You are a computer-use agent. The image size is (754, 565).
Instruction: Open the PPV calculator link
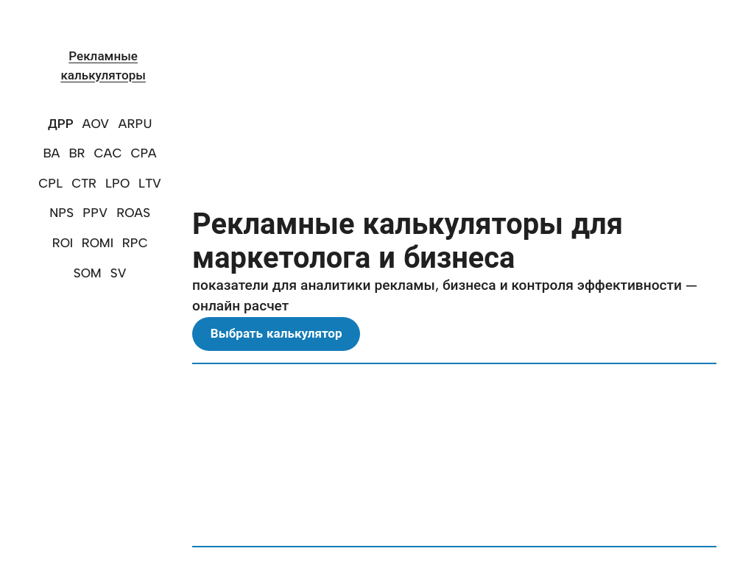click(95, 213)
